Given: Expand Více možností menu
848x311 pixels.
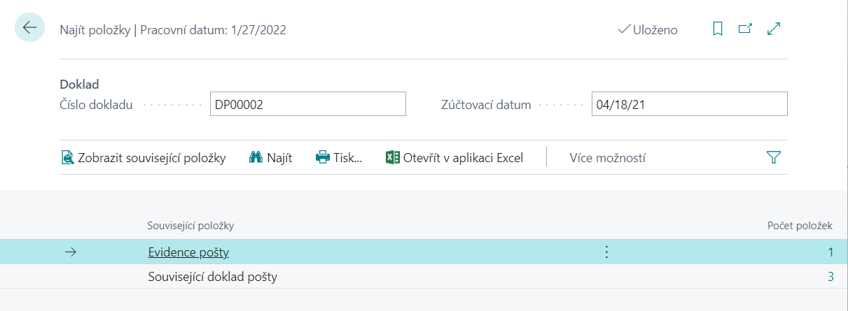Looking at the screenshot, I should click(x=607, y=158).
